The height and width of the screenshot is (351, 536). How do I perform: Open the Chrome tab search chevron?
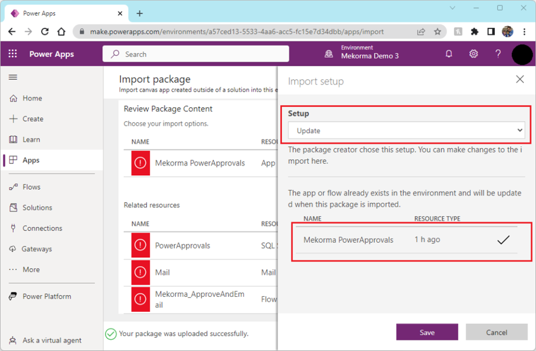[453, 8]
